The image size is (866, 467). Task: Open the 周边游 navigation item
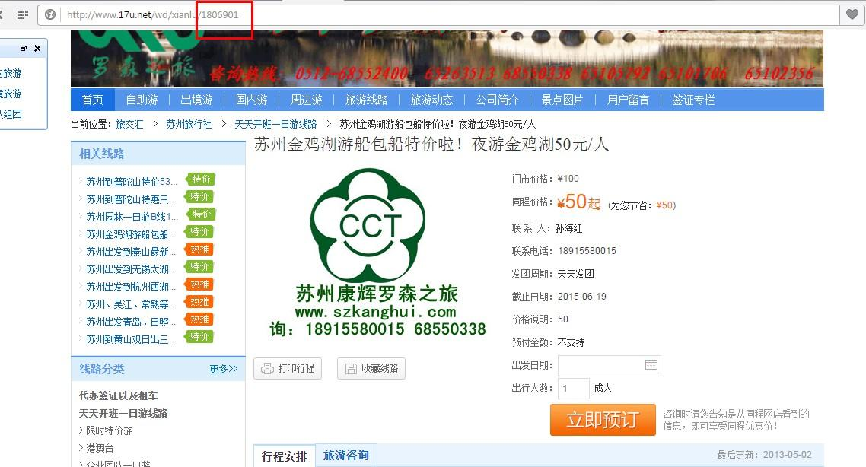(x=306, y=100)
